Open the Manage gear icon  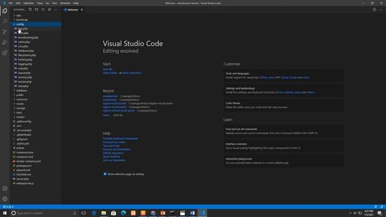5,199
